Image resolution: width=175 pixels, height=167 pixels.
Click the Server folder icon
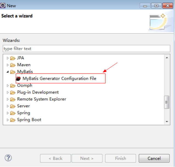pos(13,106)
